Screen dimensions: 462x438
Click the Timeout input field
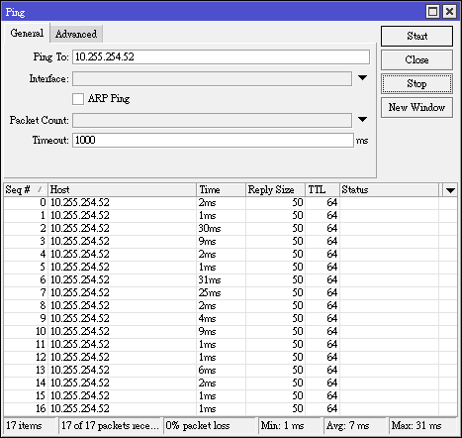pos(213,140)
